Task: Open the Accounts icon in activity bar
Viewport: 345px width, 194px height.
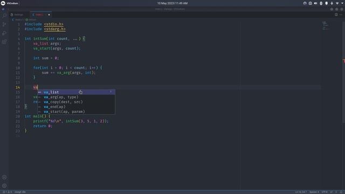Action: click(4, 177)
